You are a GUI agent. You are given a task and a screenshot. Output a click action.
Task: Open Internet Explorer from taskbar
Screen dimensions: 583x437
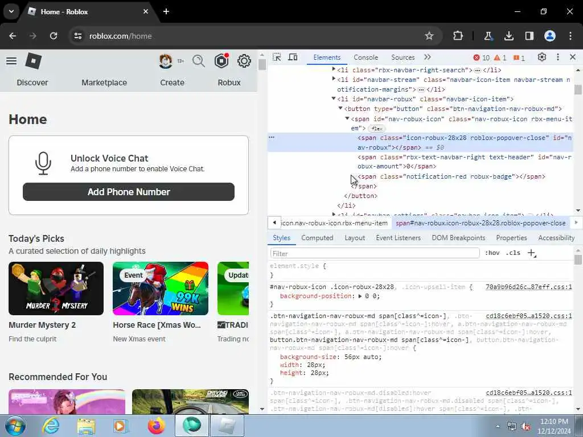tap(51, 426)
